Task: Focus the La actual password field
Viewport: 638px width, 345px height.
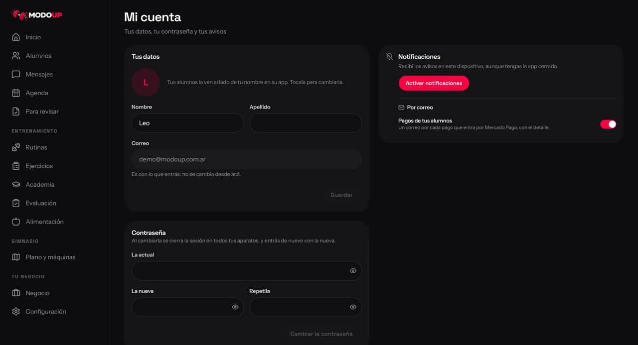Action: (247, 271)
